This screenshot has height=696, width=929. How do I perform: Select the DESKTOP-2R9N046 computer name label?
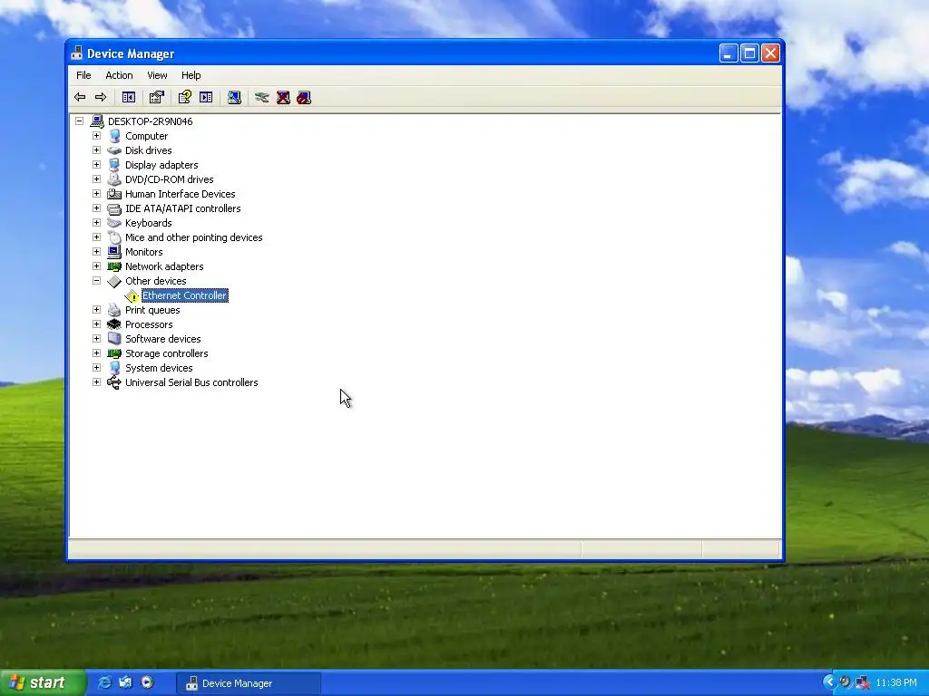coord(150,121)
